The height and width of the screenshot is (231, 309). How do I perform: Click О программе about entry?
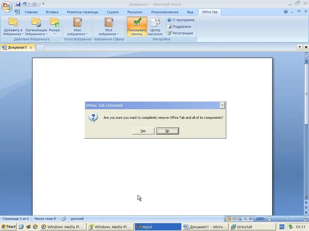(x=181, y=20)
